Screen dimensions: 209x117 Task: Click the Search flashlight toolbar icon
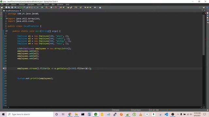[x=71, y=7]
